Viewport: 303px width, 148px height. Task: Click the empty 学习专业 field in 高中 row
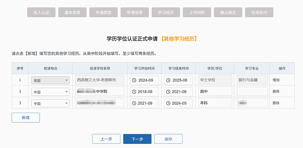click(x=252, y=92)
